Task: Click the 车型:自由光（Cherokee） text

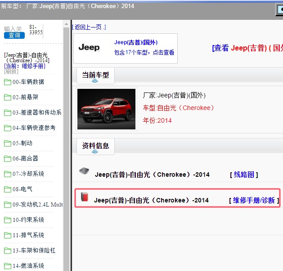Action: pyautogui.click(x=178, y=108)
